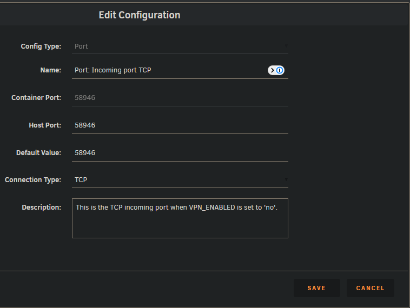Click the Default Value label

(x=38, y=153)
